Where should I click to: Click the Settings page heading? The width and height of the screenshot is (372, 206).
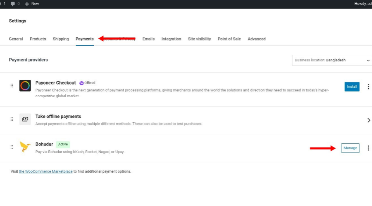pos(17,21)
